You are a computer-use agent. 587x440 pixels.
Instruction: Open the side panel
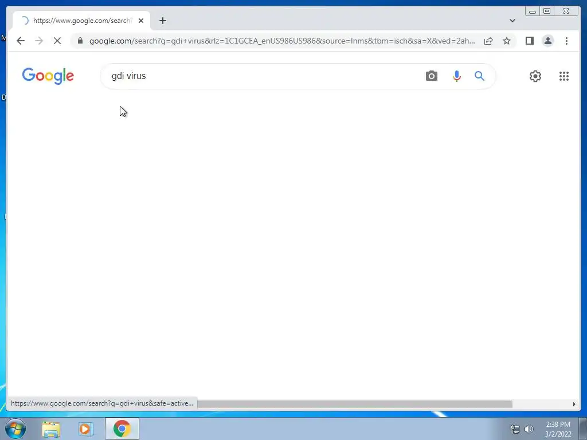(x=529, y=41)
